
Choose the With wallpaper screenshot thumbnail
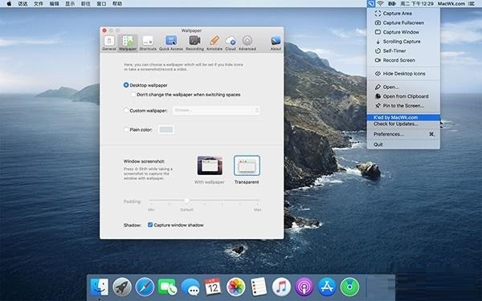[x=210, y=165]
